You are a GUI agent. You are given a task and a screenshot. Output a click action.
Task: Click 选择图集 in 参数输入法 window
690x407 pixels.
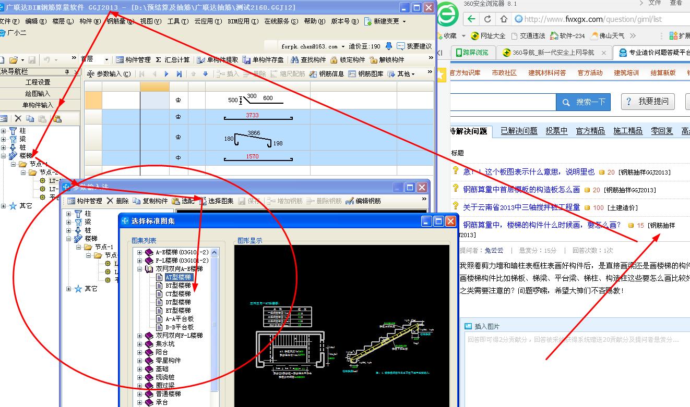coord(217,201)
